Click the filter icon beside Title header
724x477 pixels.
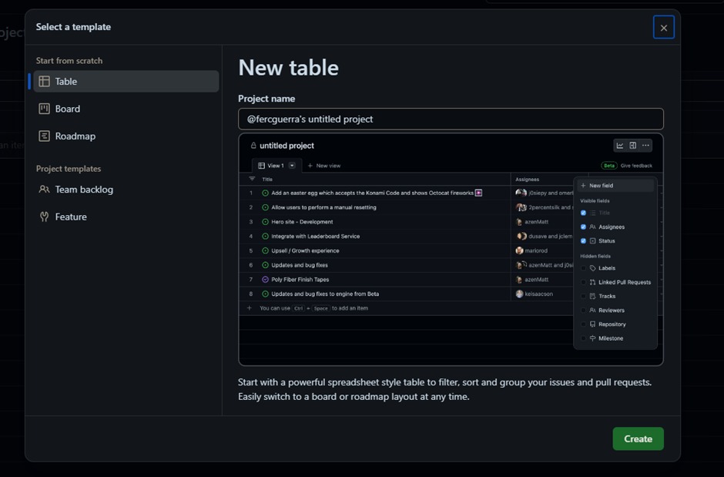251,179
